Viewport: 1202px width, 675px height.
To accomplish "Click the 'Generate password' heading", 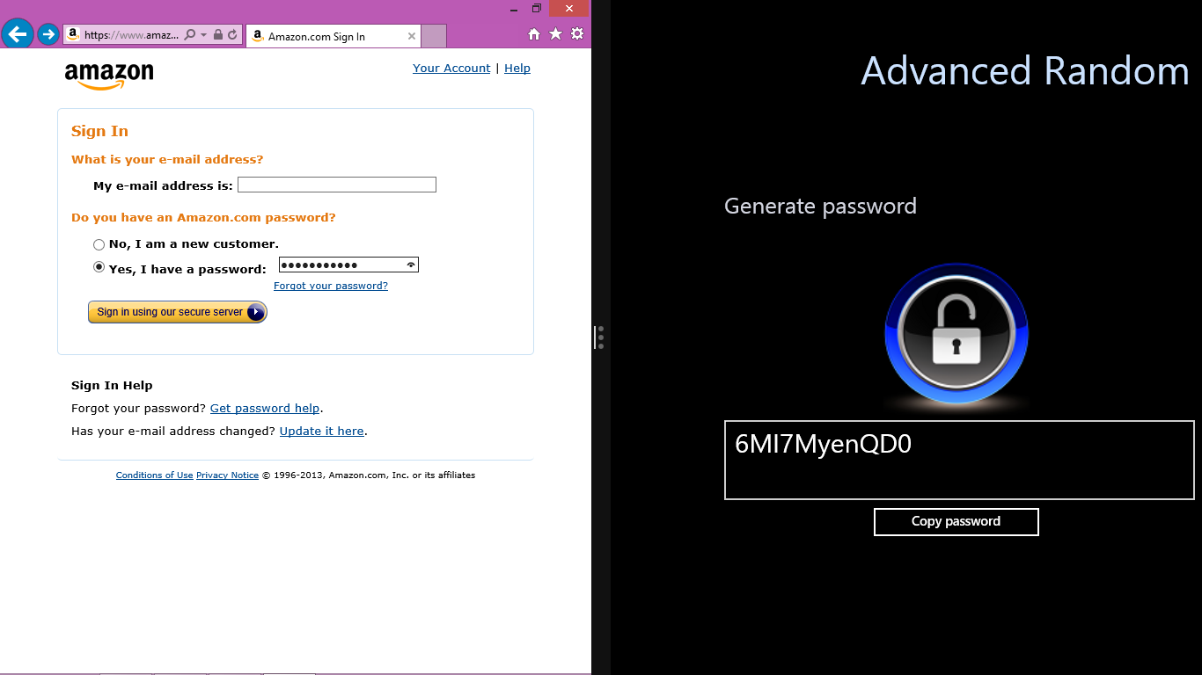I will pyautogui.click(x=820, y=207).
